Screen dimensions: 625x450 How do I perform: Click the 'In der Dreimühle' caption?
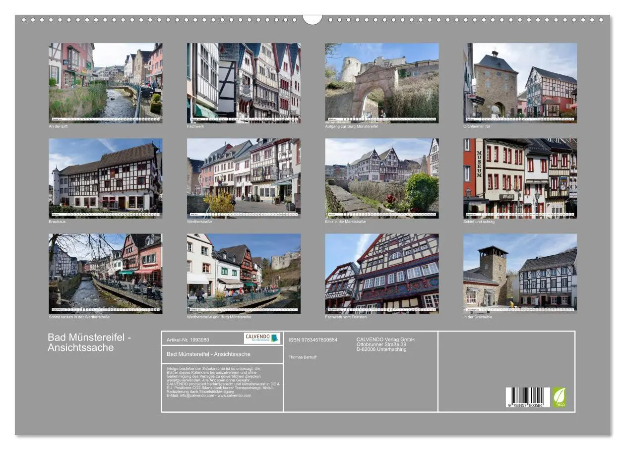478,317
